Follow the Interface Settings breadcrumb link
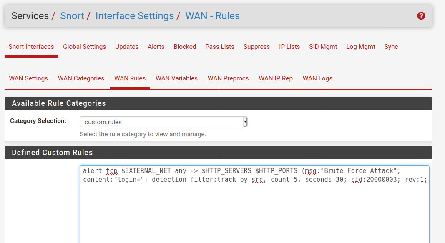The height and width of the screenshot is (243, 445). coord(135,16)
